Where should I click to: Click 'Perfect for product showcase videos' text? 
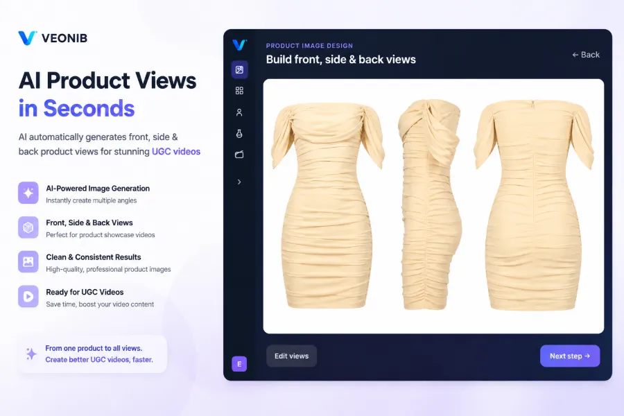pyautogui.click(x=101, y=235)
